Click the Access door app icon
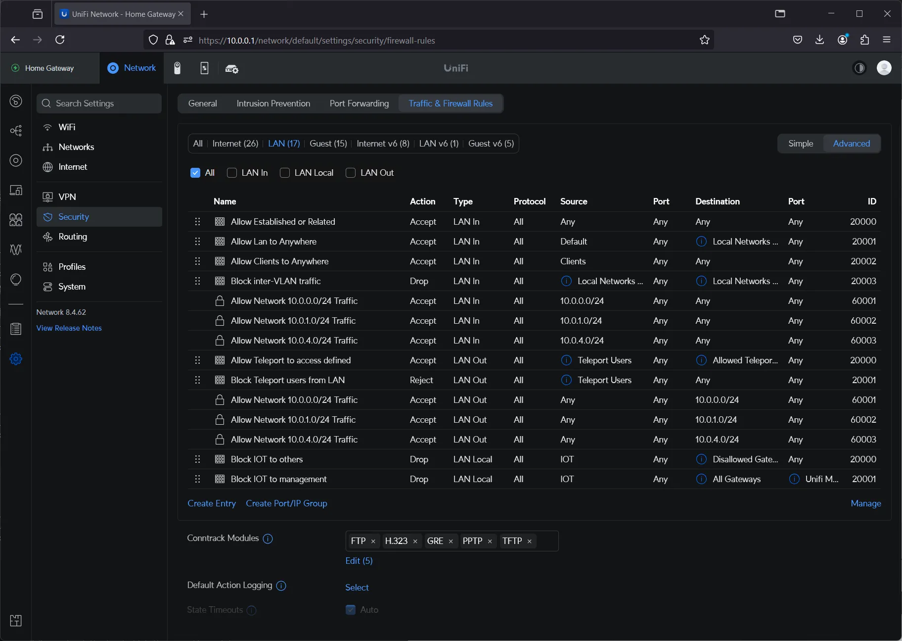902x641 pixels. [x=204, y=68]
